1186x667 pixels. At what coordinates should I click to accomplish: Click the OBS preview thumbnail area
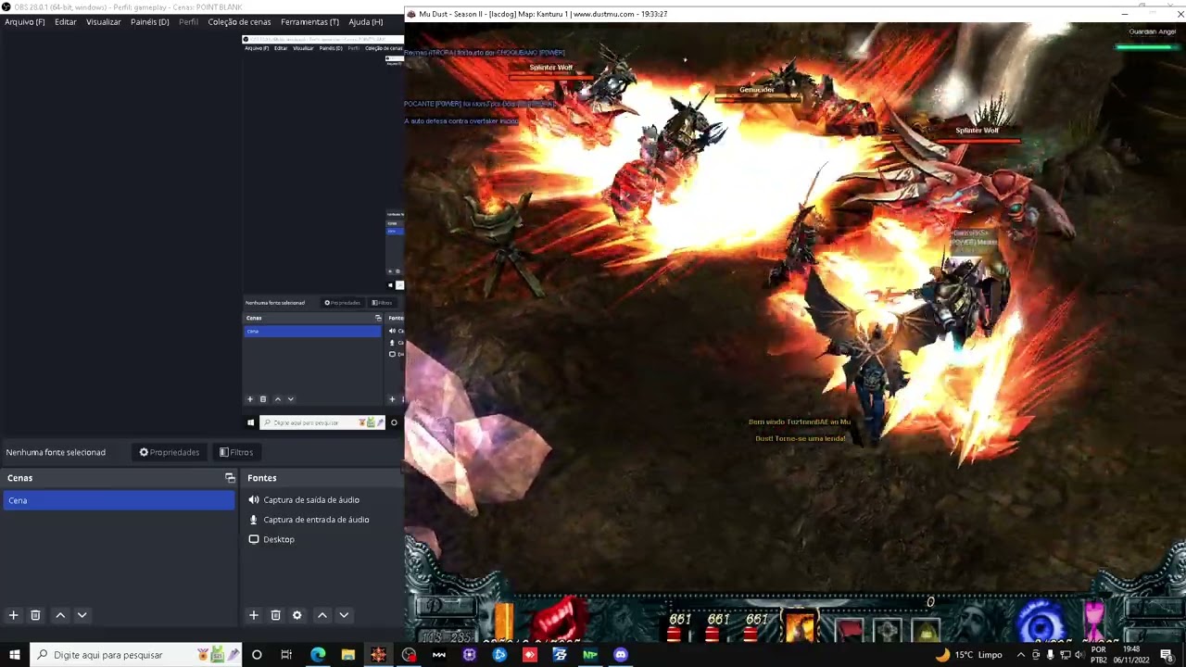322,233
